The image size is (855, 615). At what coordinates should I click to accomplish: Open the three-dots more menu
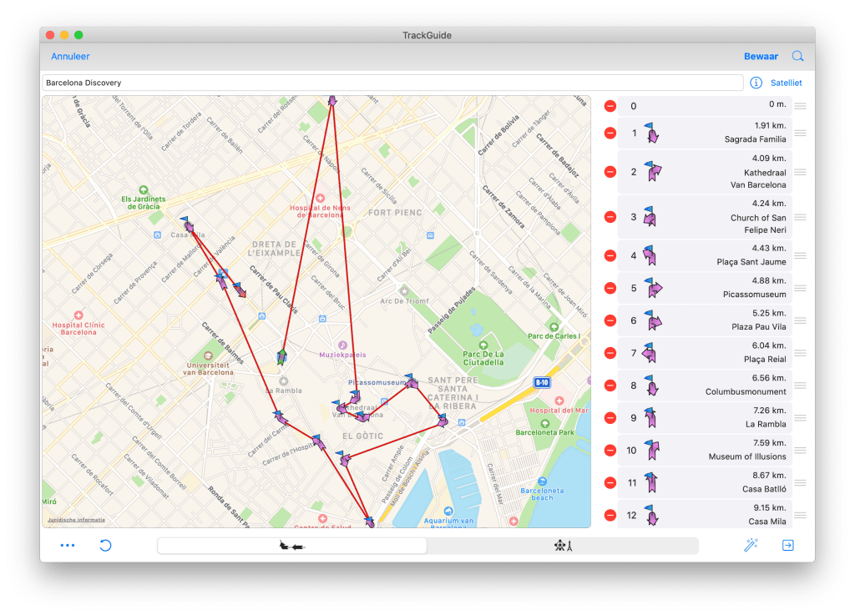[68, 546]
